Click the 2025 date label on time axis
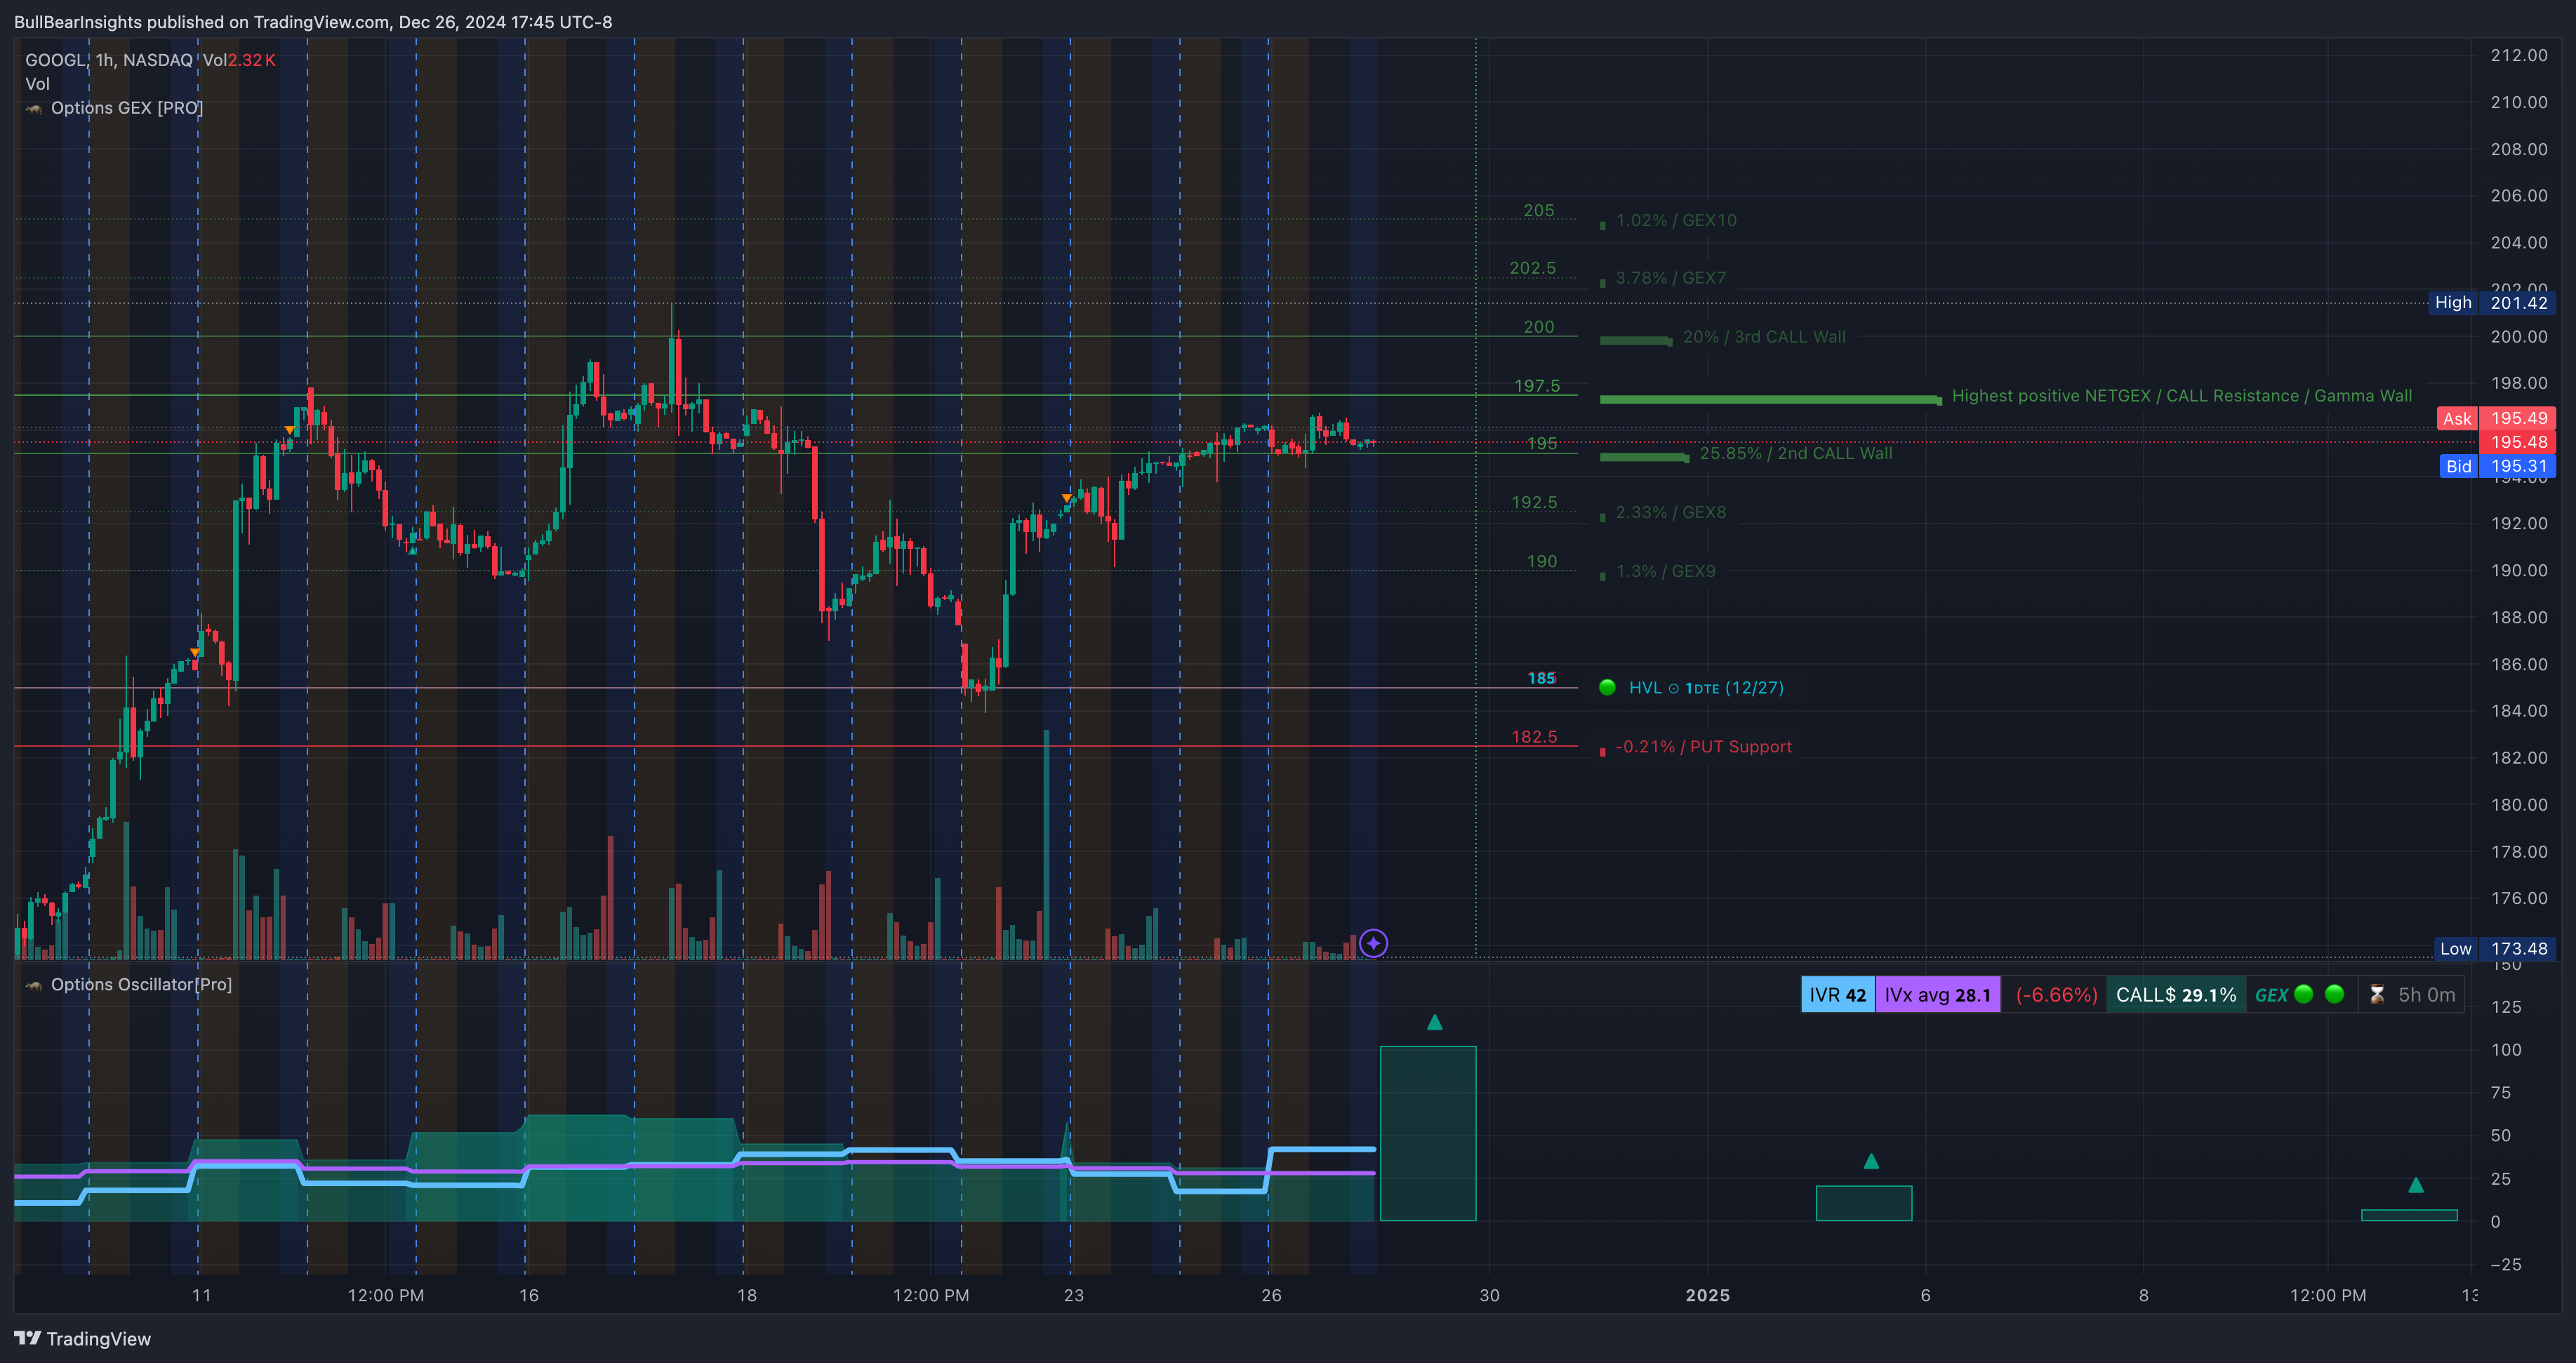Viewport: 2576px width, 1363px height. [x=1707, y=1295]
